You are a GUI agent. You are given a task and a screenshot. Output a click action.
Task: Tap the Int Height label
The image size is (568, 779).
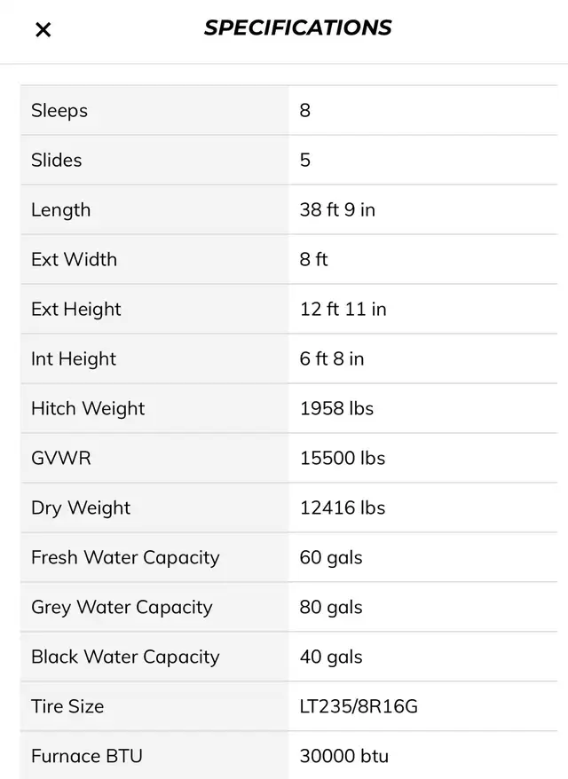(74, 359)
